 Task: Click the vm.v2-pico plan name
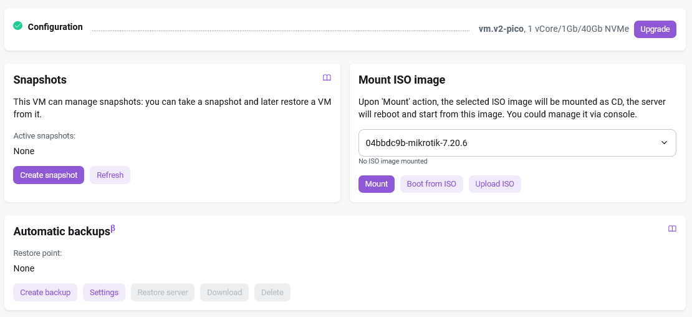coord(501,29)
